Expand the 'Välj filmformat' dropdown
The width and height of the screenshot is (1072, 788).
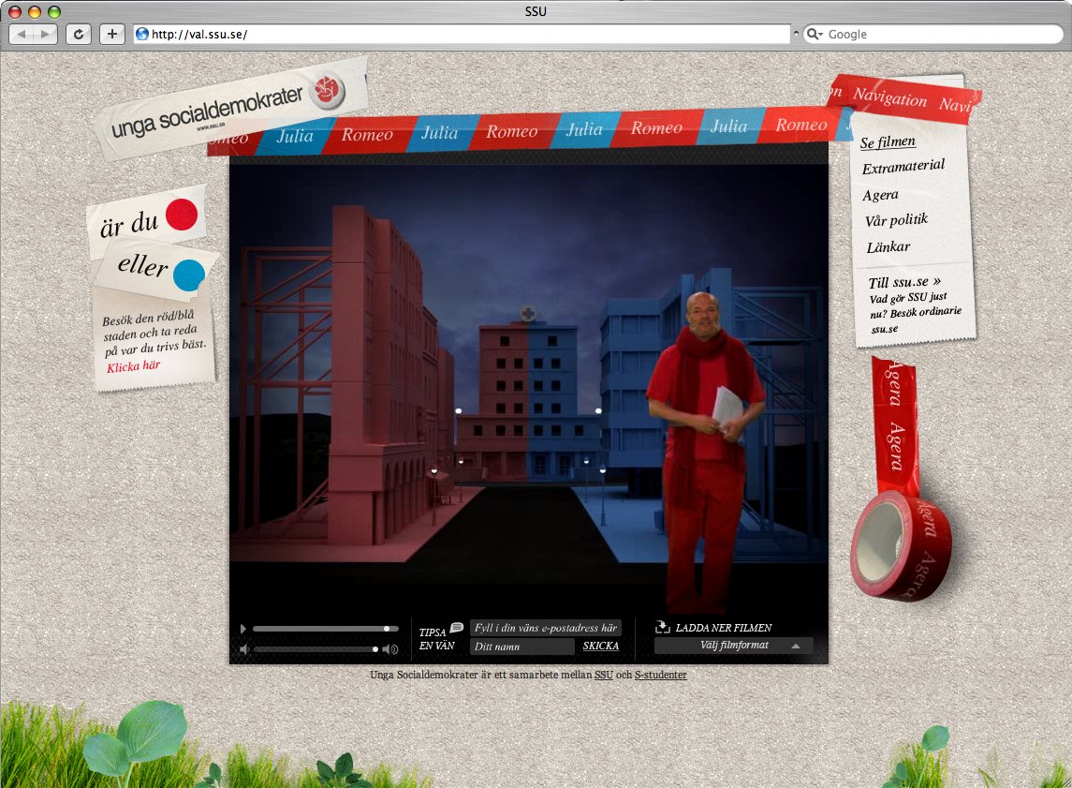734,645
